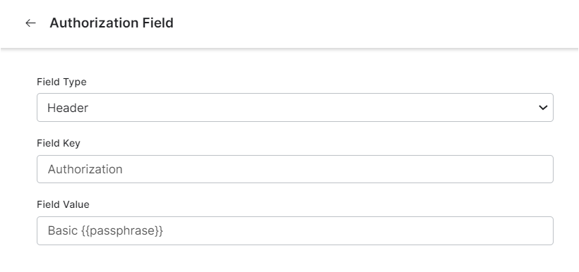Image resolution: width=579 pixels, height=272 pixels.
Task: Focus the Field Key input box
Action: 295,169
